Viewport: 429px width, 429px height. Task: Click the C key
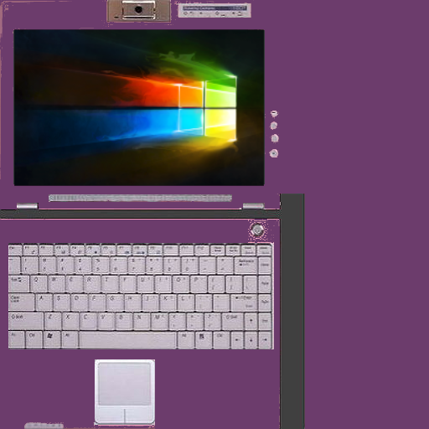click(x=88, y=321)
